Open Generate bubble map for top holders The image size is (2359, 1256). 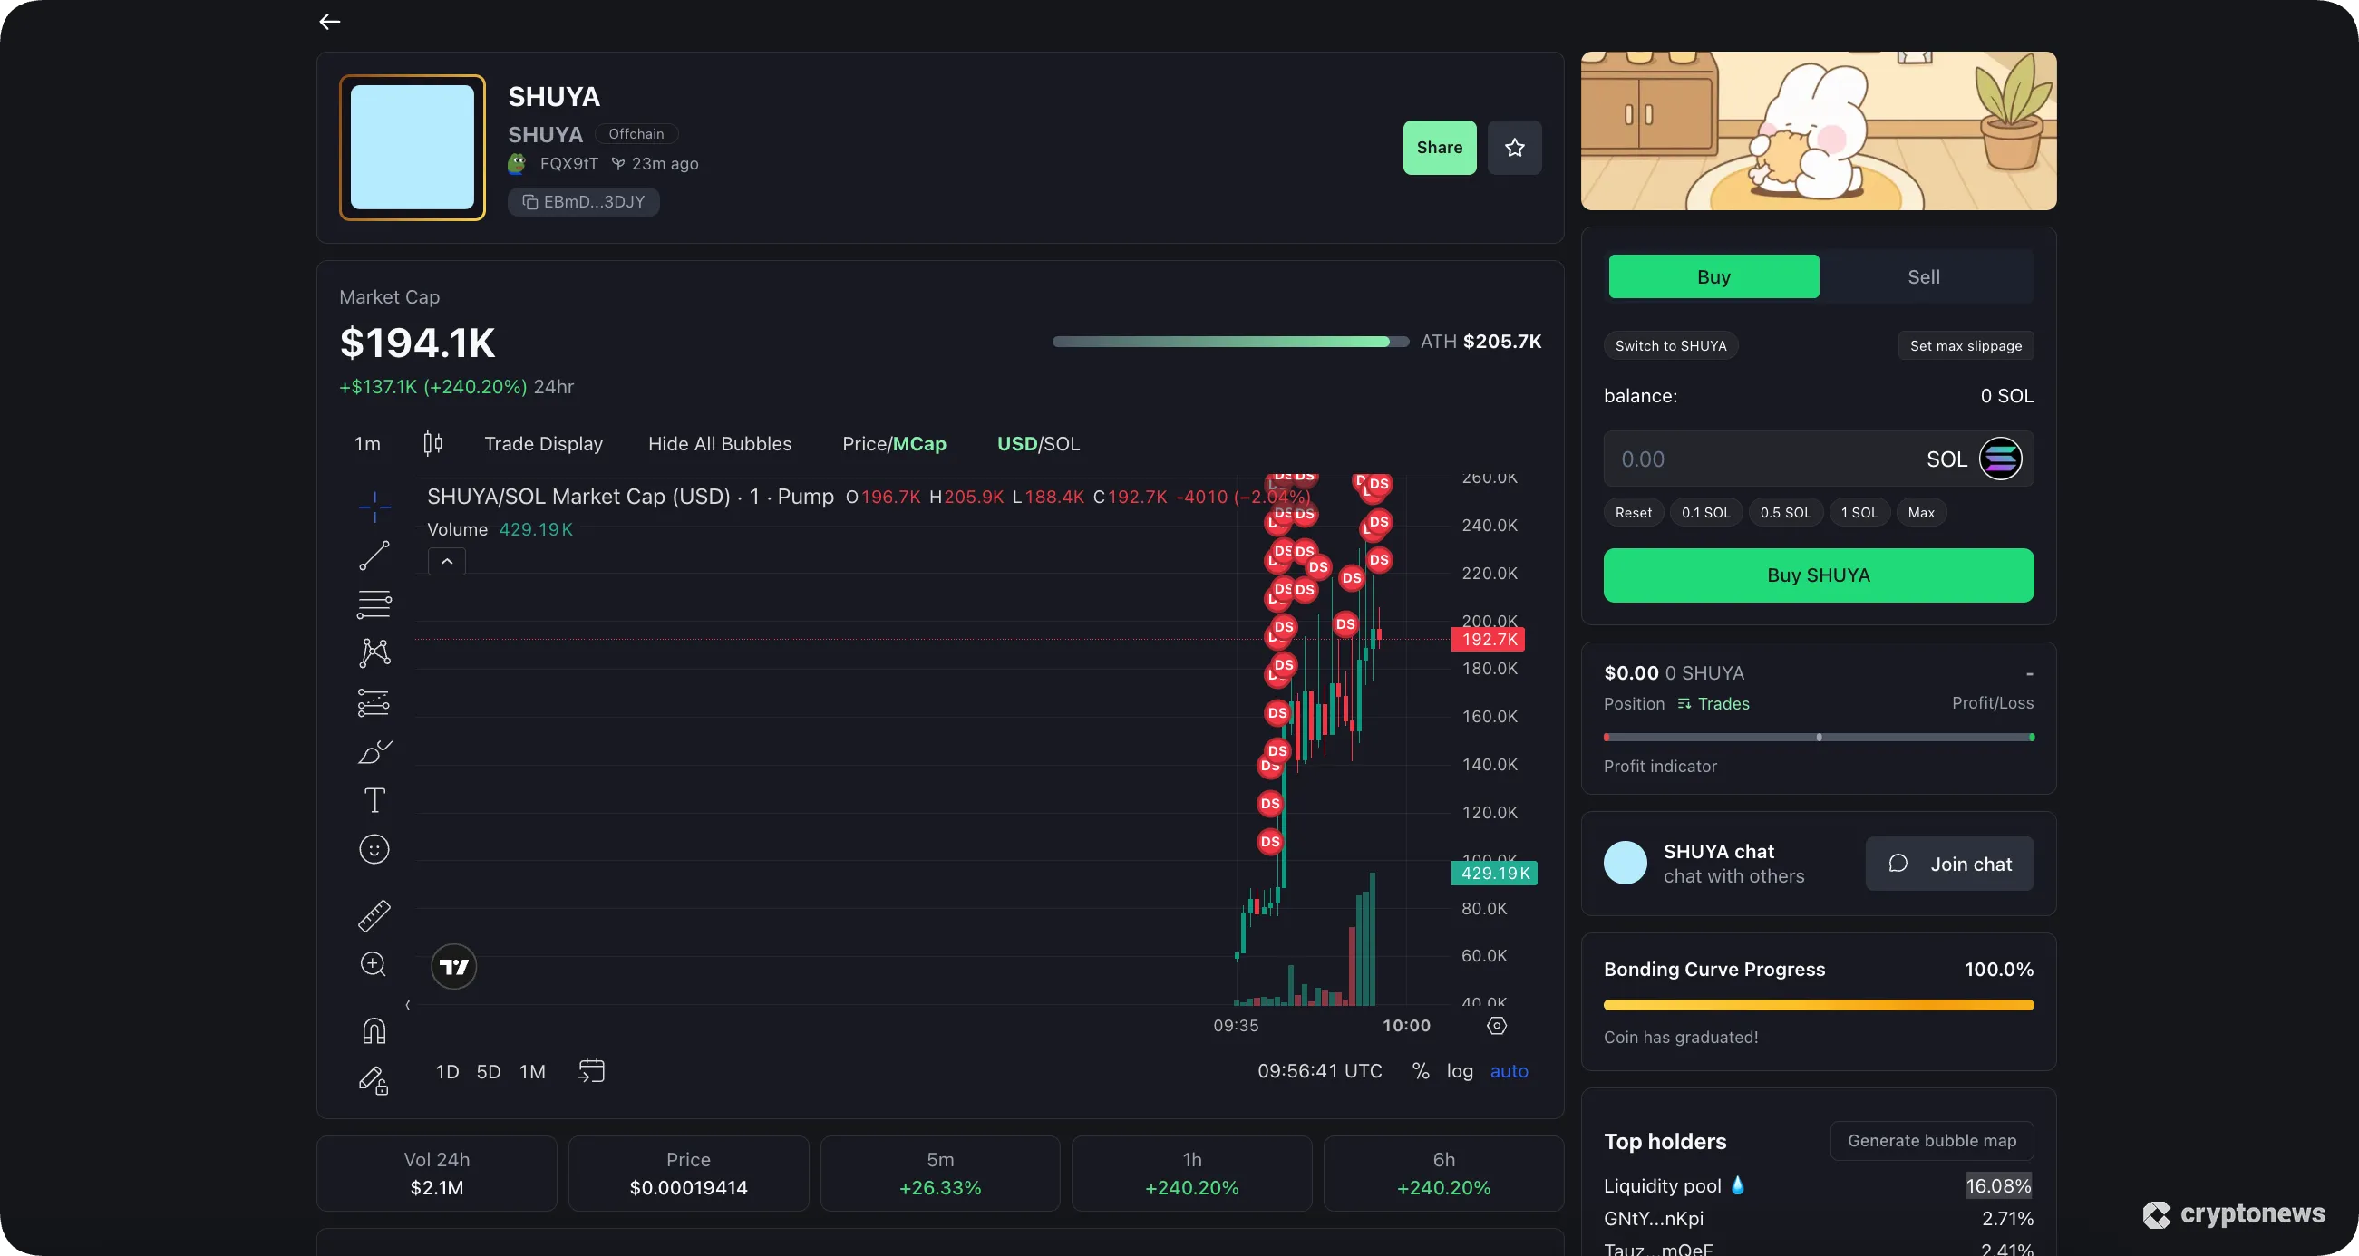(x=1931, y=1140)
